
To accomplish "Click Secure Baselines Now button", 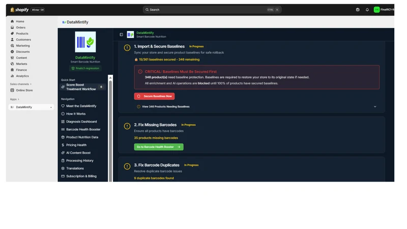I will pos(154,96).
